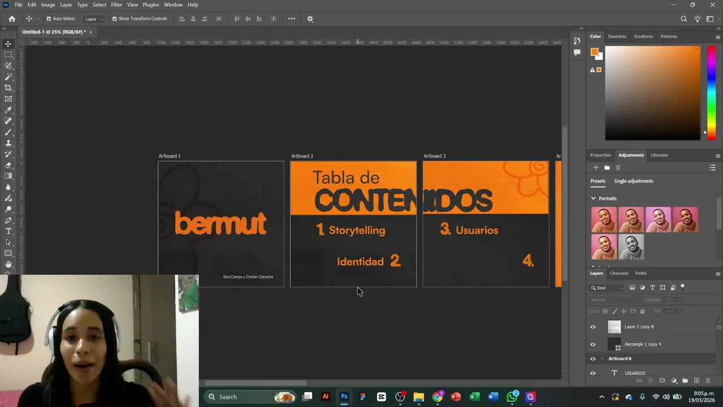Select the Eyedropper tool
723x407 pixels.
click(8, 110)
